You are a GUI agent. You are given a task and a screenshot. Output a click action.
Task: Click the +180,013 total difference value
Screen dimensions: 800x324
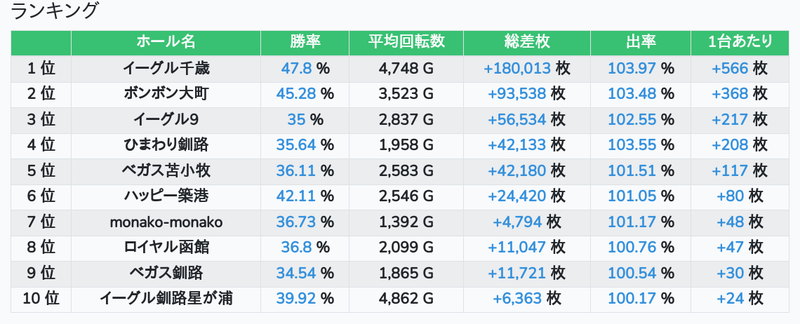pos(517,68)
